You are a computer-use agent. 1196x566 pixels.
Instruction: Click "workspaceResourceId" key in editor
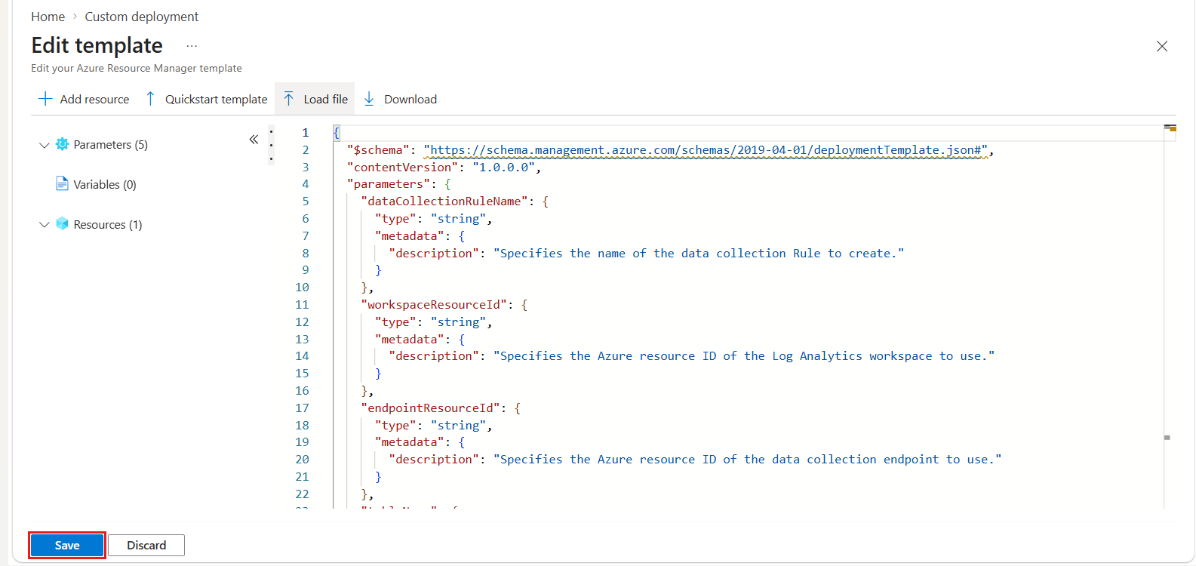[x=434, y=305]
